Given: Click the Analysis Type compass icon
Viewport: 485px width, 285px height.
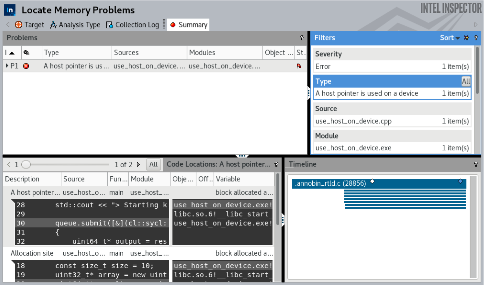Looking at the screenshot, I should (53, 25).
